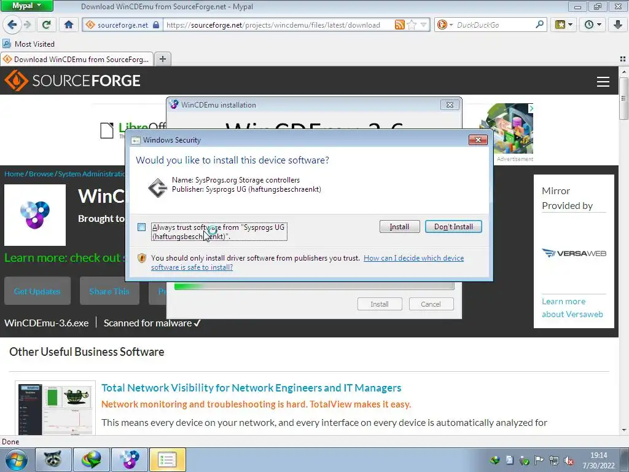This screenshot has width=629, height=472.
Task: Click the tab groups grid icon
Action: click(x=623, y=59)
